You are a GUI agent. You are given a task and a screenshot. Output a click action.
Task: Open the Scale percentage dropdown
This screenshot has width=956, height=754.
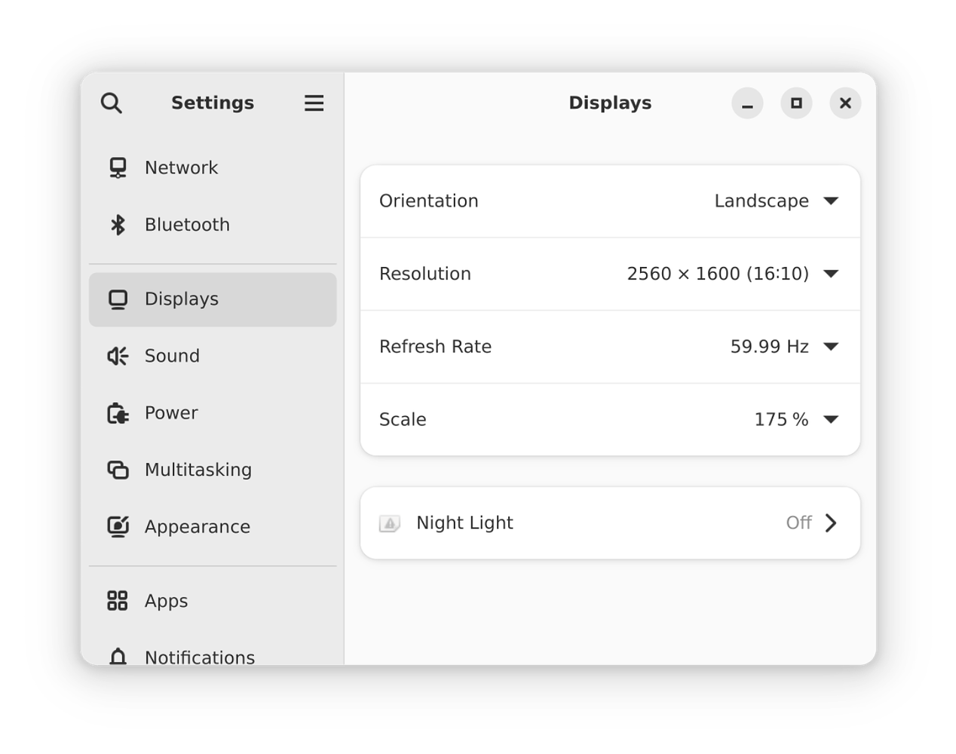831,419
